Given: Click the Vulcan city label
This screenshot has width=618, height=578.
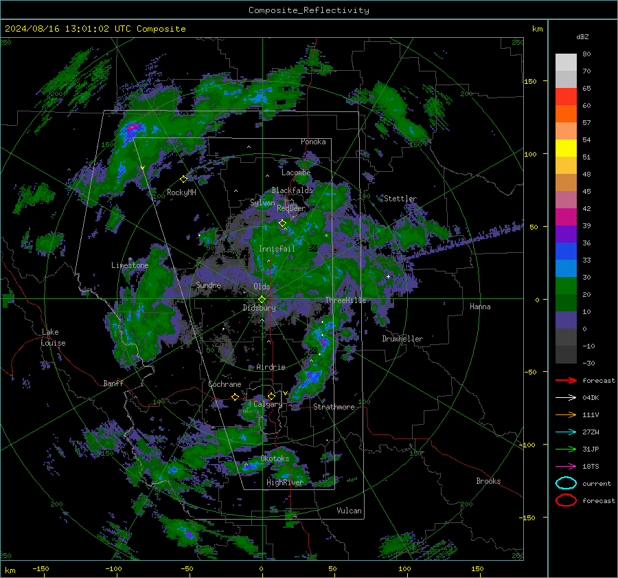Looking at the screenshot, I should pyautogui.click(x=350, y=511).
